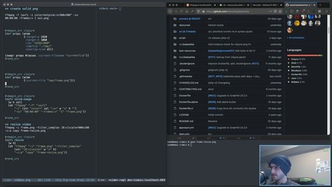Switch to the ffmpeg at DuckDuckGo tab
Image resolution: width=332 pixels, height=187 pixels.
tap(200, 5)
